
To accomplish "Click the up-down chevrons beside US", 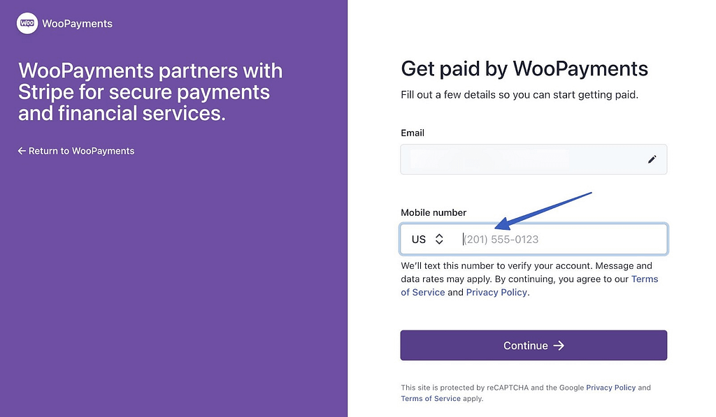I will tap(439, 239).
